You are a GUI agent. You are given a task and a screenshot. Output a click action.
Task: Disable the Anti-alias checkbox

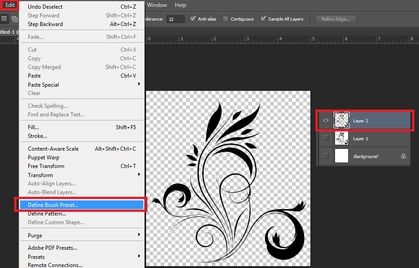click(193, 19)
